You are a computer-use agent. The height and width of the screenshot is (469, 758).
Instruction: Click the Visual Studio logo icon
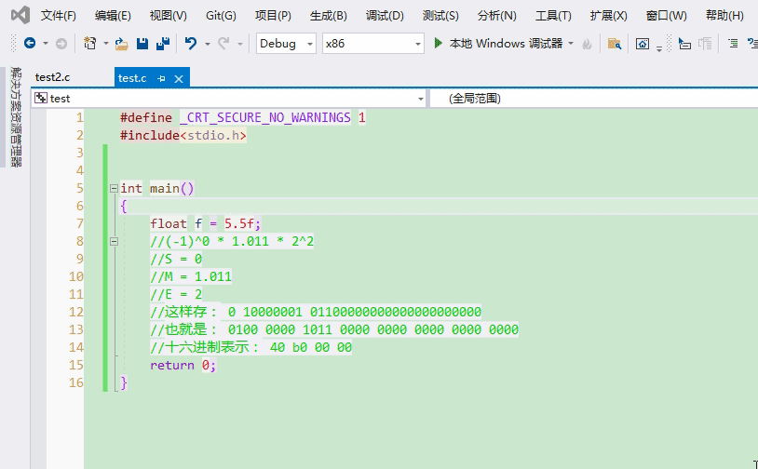[20, 15]
